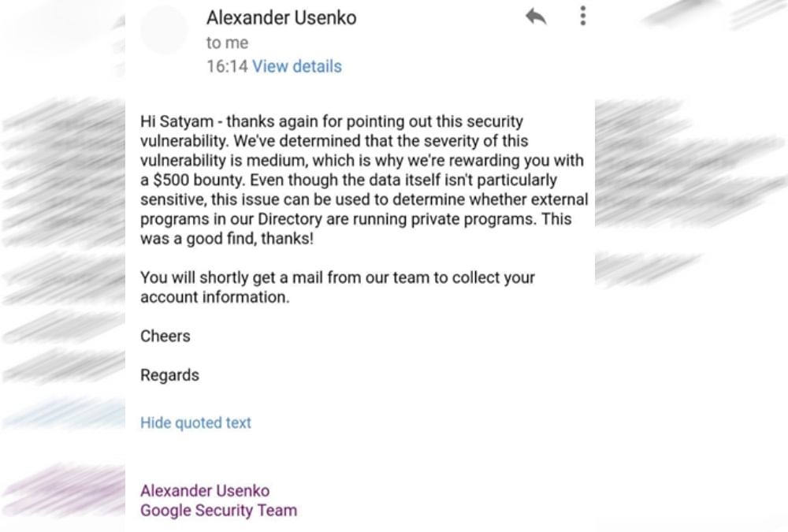Hide quoted text below the signature
This screenshot has height=532, width=788.
click(195, 422)
